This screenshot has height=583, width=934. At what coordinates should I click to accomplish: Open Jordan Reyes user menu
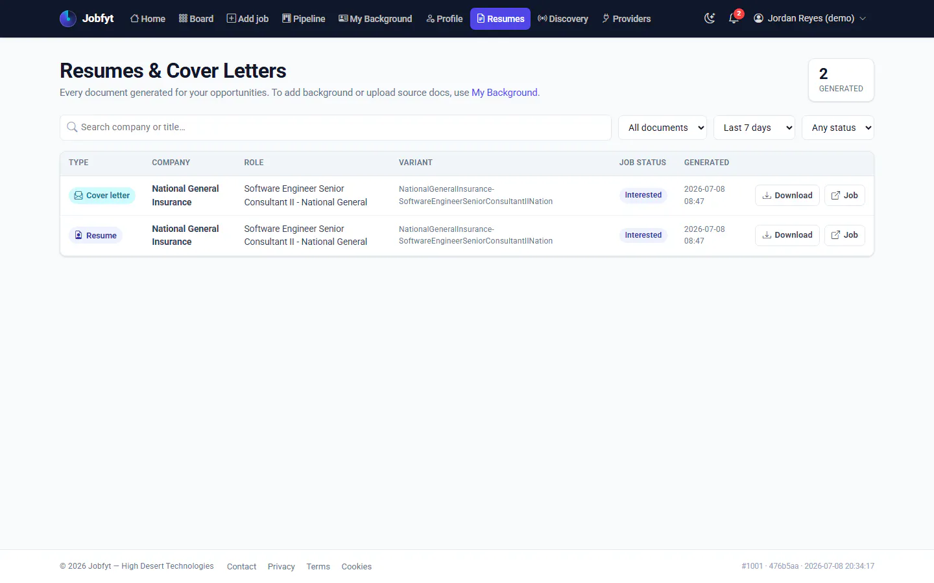pos(809,18)
